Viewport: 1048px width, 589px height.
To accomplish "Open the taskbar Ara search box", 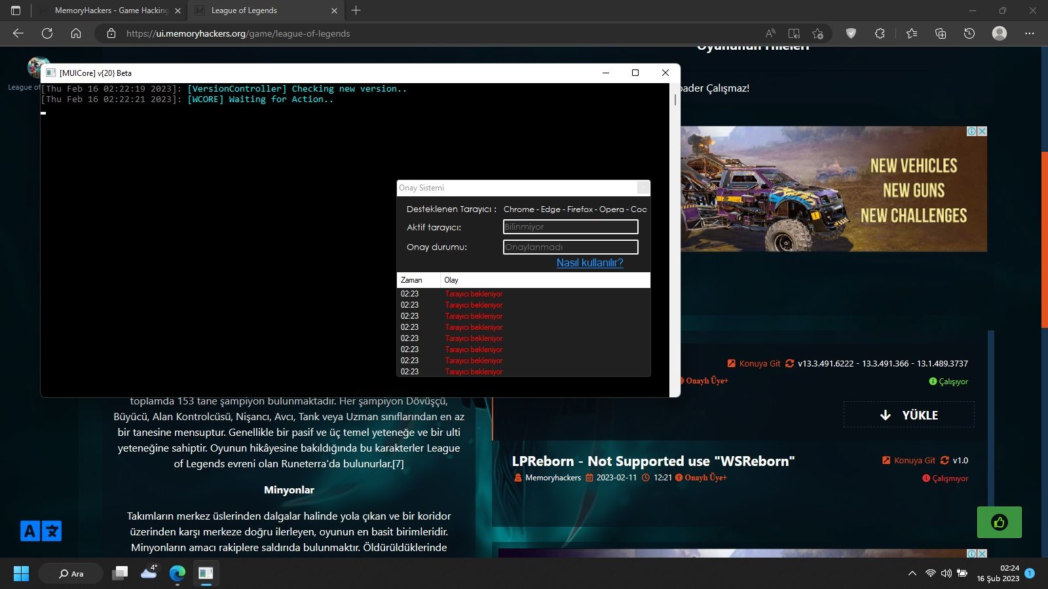I will coord(71,573).
